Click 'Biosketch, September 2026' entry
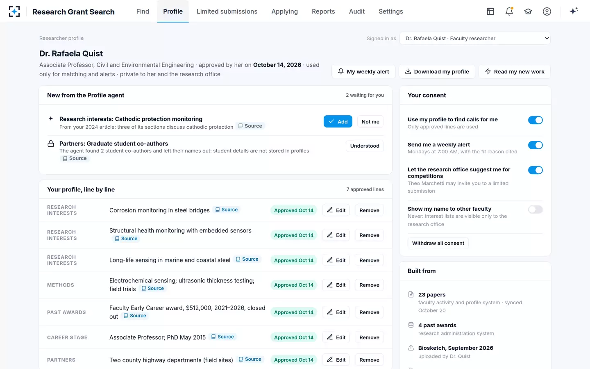Screen dimensions: 590x369 [456, 348]
